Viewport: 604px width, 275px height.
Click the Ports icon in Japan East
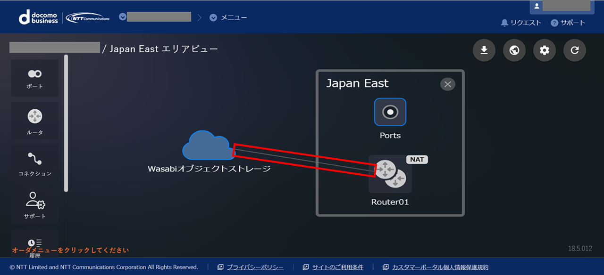(390, 112)
